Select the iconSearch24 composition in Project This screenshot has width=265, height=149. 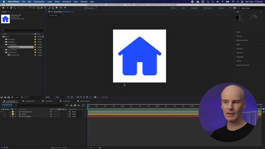pyautogui.click(x=15, y=55)
